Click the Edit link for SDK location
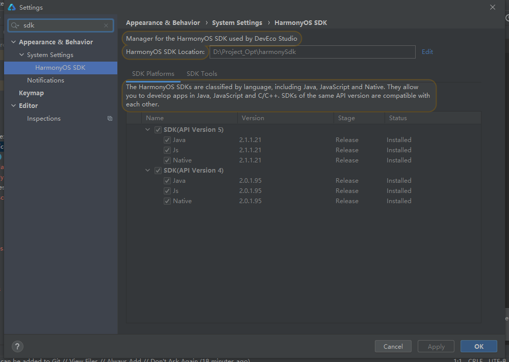 (x=427, y=52)
